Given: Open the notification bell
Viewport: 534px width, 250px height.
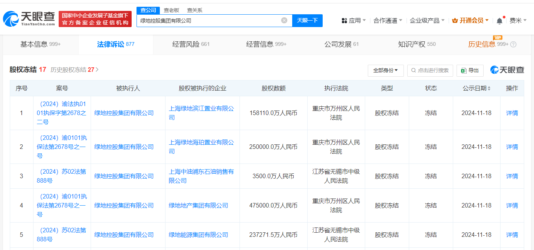Looking at the screenshot, I should 499,21.
